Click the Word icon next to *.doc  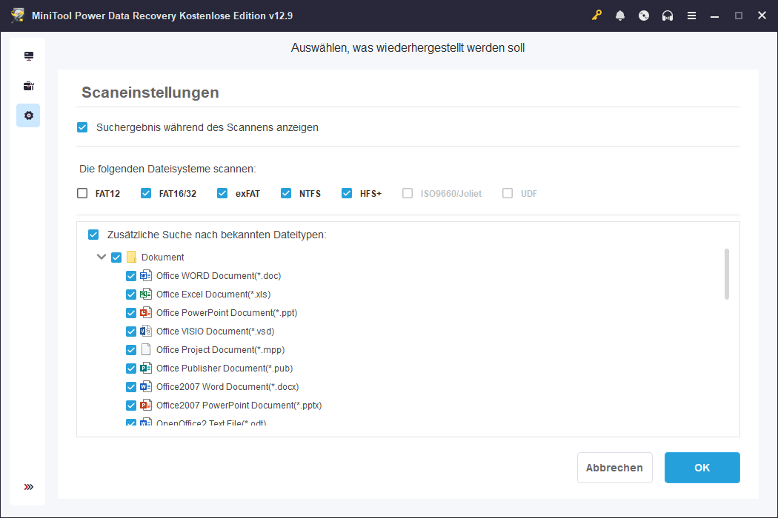[x=145, y=275]
